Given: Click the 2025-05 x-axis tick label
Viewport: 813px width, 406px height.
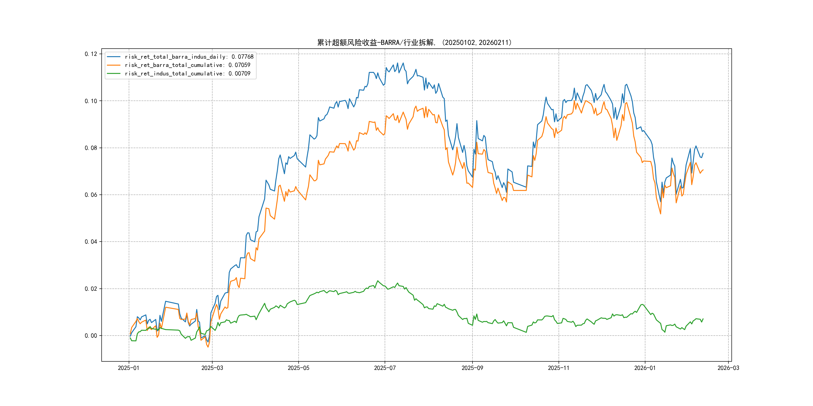Looking at the screenshot, I should pyautogui.click(x=298, y=368).
